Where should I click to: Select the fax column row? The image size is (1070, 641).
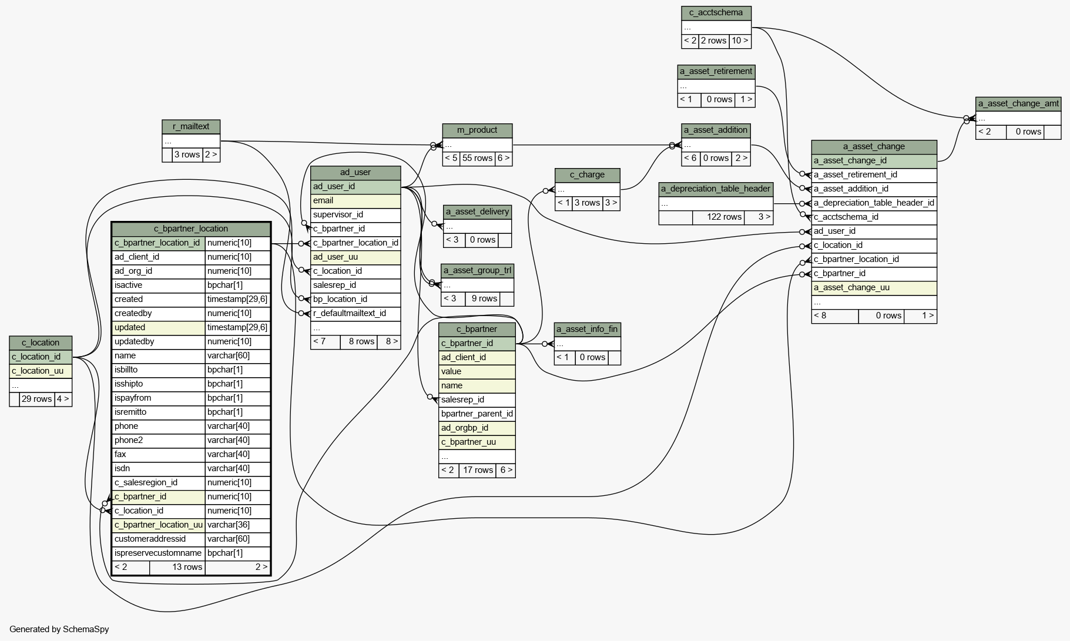pos(191,455)
